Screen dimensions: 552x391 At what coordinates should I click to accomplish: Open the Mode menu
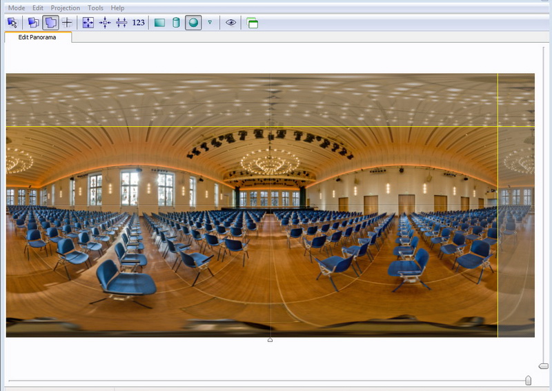(17, 8)
